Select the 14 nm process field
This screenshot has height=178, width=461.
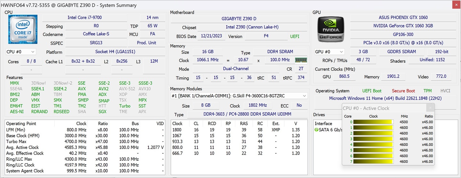pyautogui.click(x=153, y=18)
